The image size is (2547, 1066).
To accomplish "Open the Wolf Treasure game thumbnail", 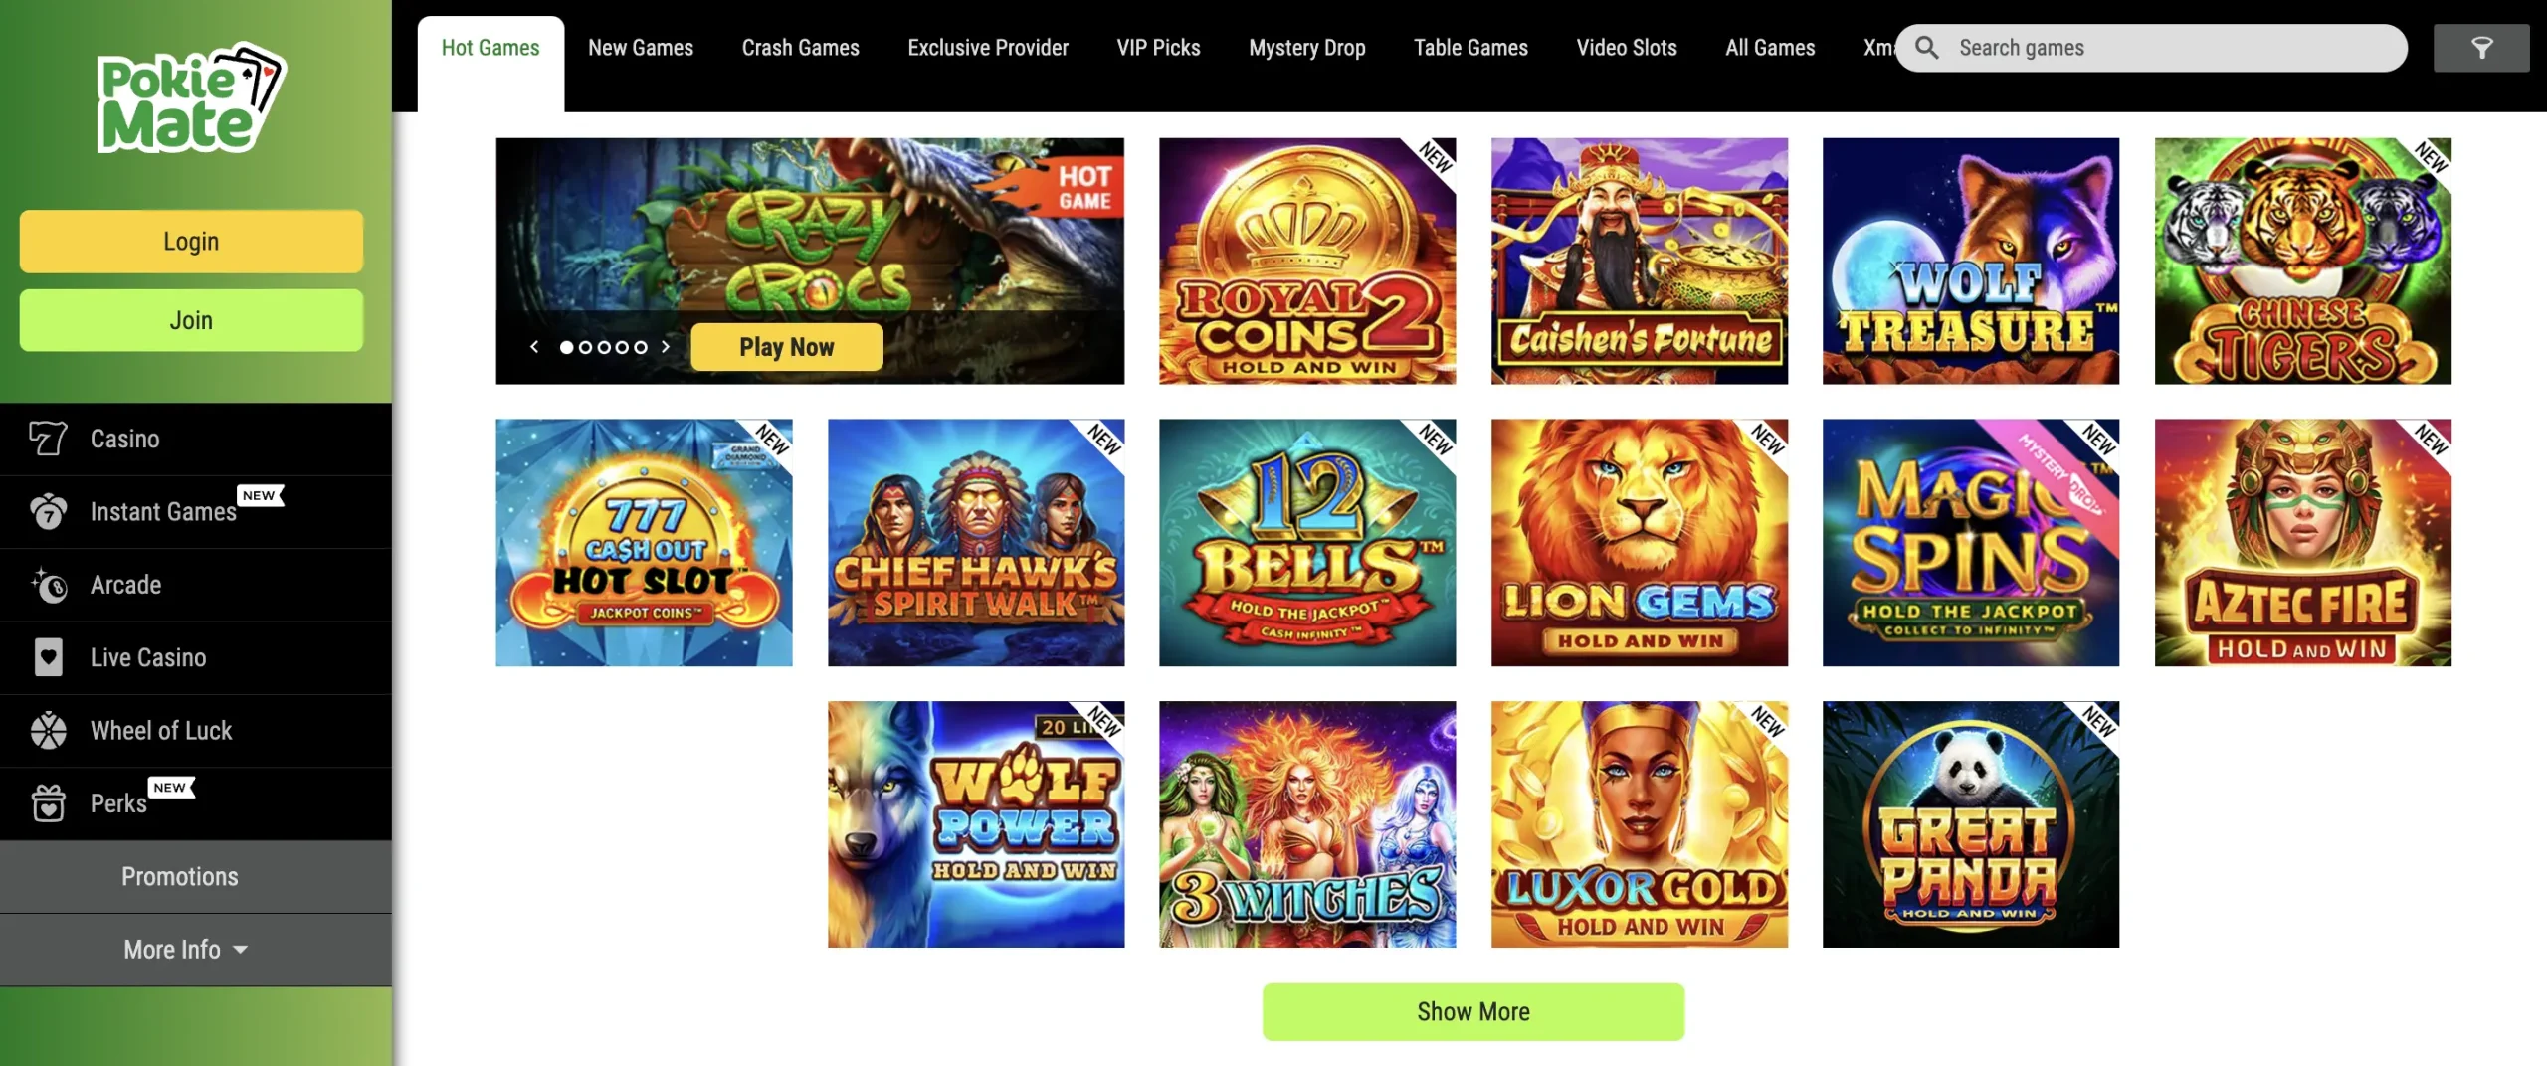I will [x=1970, y=262].
